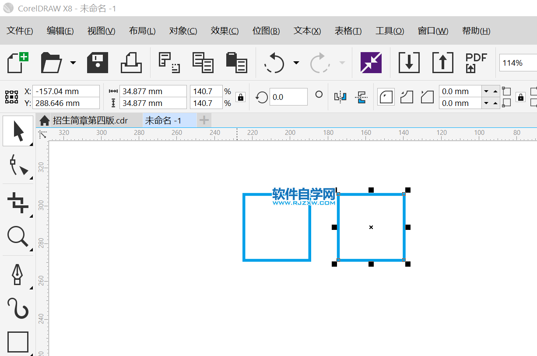
Task: Toggle the corner radius lock
Action: tap(520, 97)
